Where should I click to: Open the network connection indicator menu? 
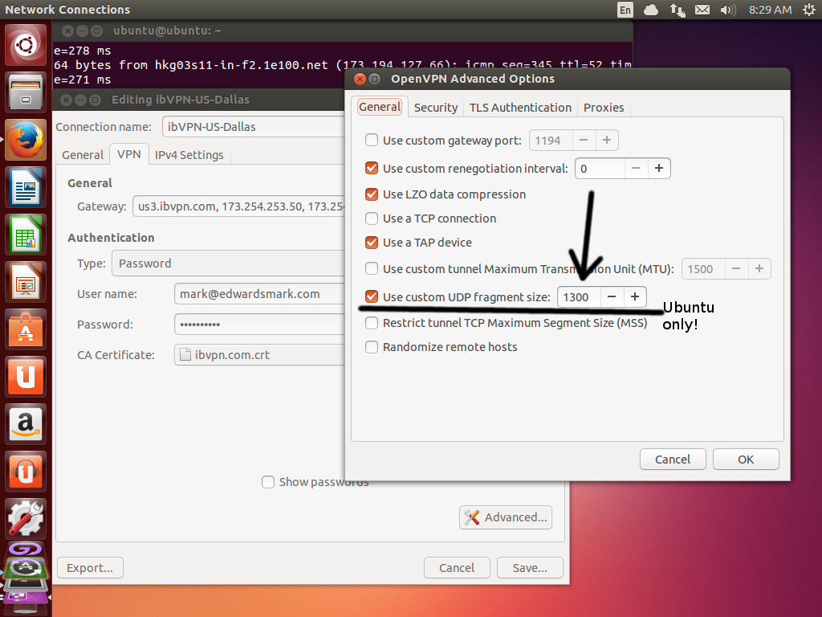click(x=677, y=10)
